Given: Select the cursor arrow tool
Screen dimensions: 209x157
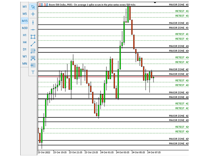Looking at the screenshot, I should click(x=33, y=7).
